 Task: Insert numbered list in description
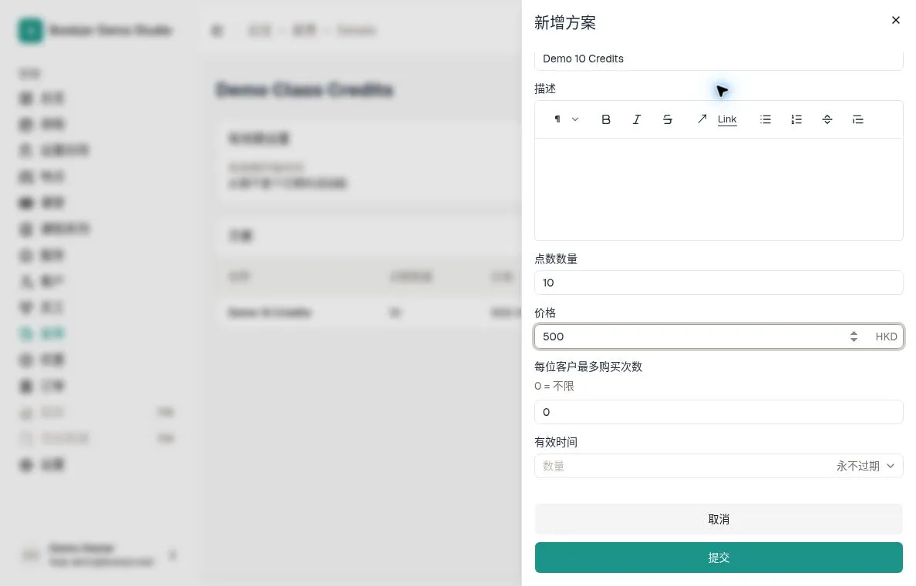[796, 119]
